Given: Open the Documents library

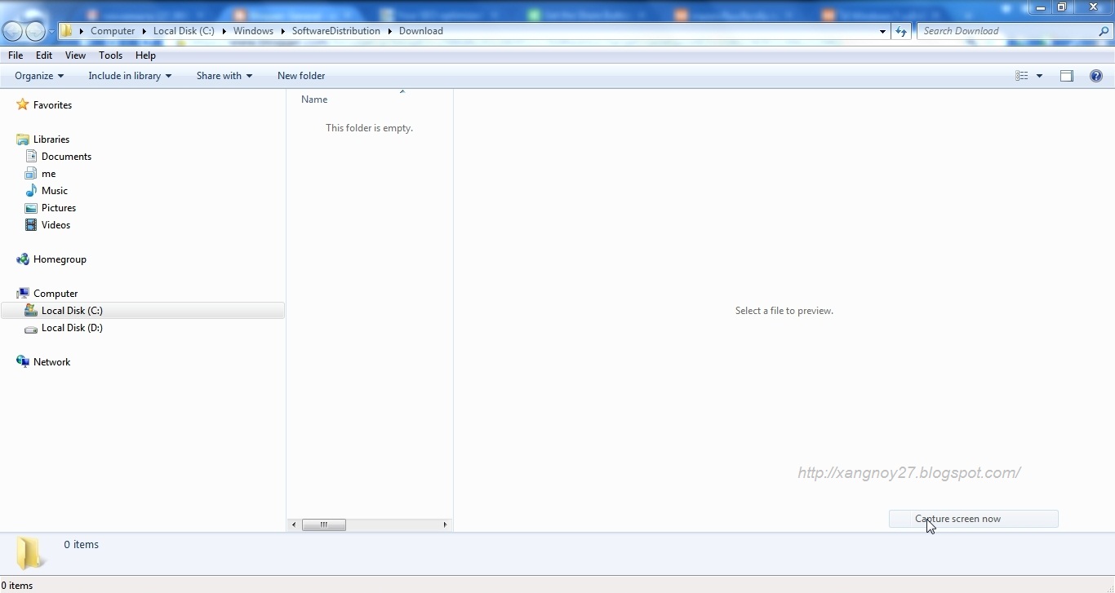Looking at the screenshot, I should pos(66,157).
